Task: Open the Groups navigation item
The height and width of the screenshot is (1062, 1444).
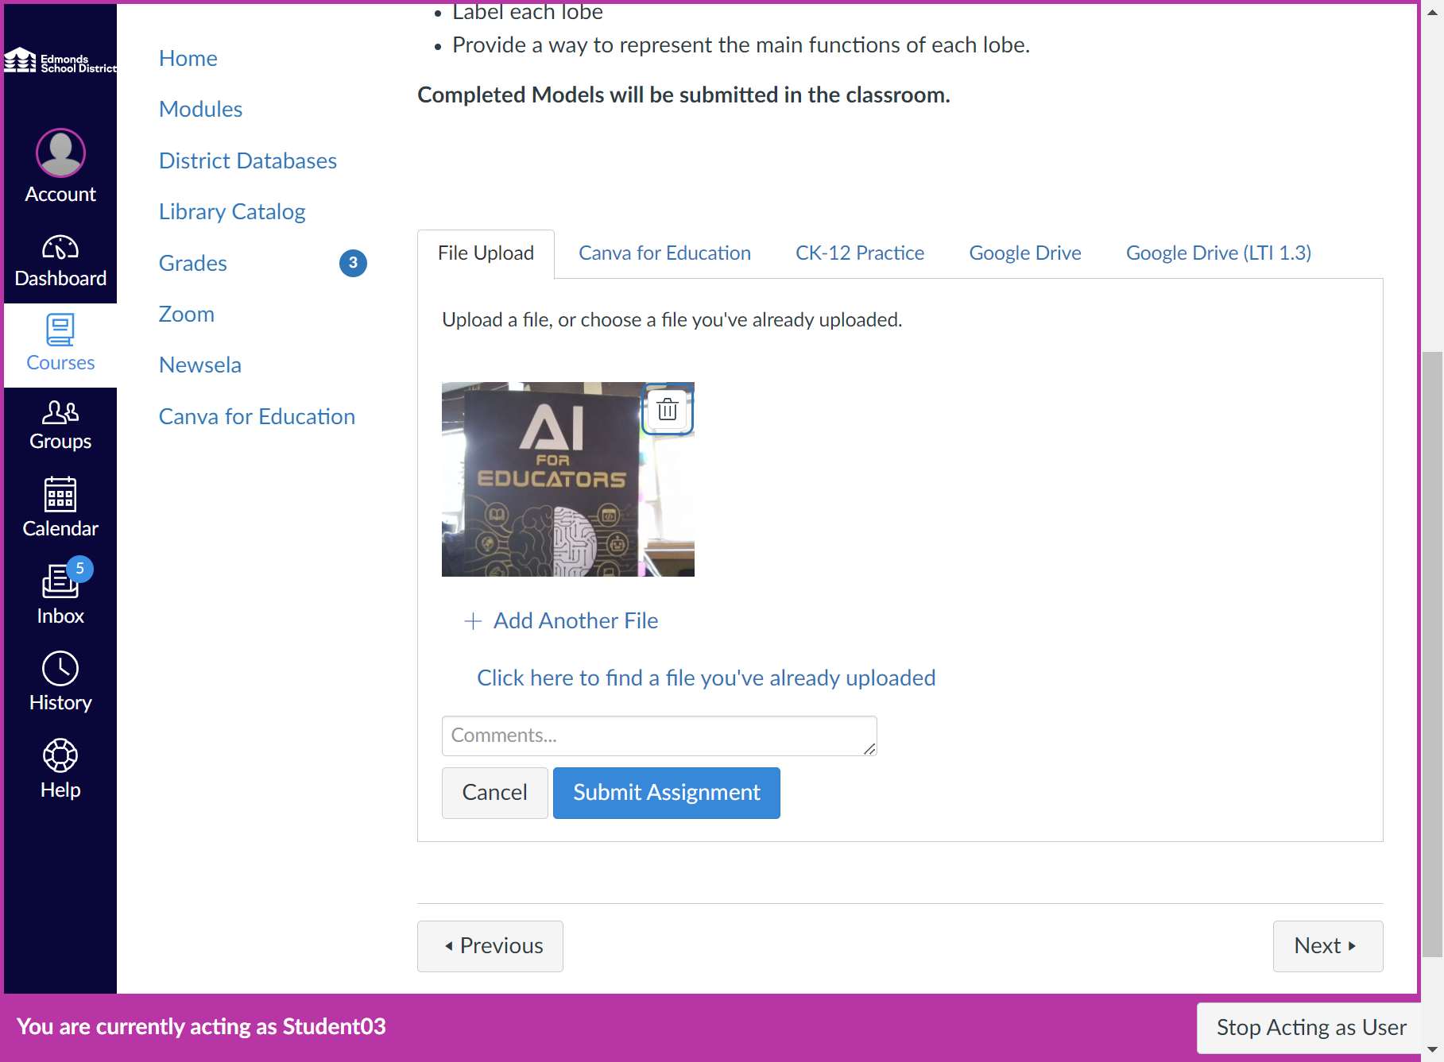Action: click(x=60, y=426)
